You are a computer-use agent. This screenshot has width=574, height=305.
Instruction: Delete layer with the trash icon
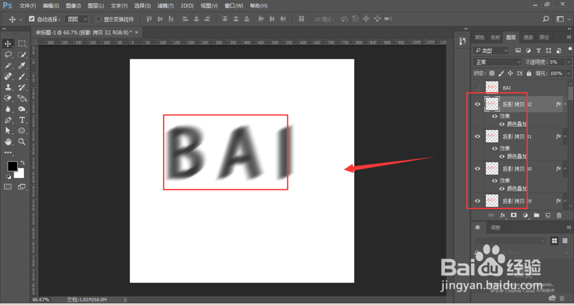tap(559, 215)
